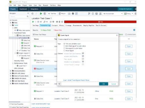The width and height of the screenshot is (145, 108).
Task: Click the Navigator horizontal scrollbar
Action: pyautogui.click(x=14, y=102)
